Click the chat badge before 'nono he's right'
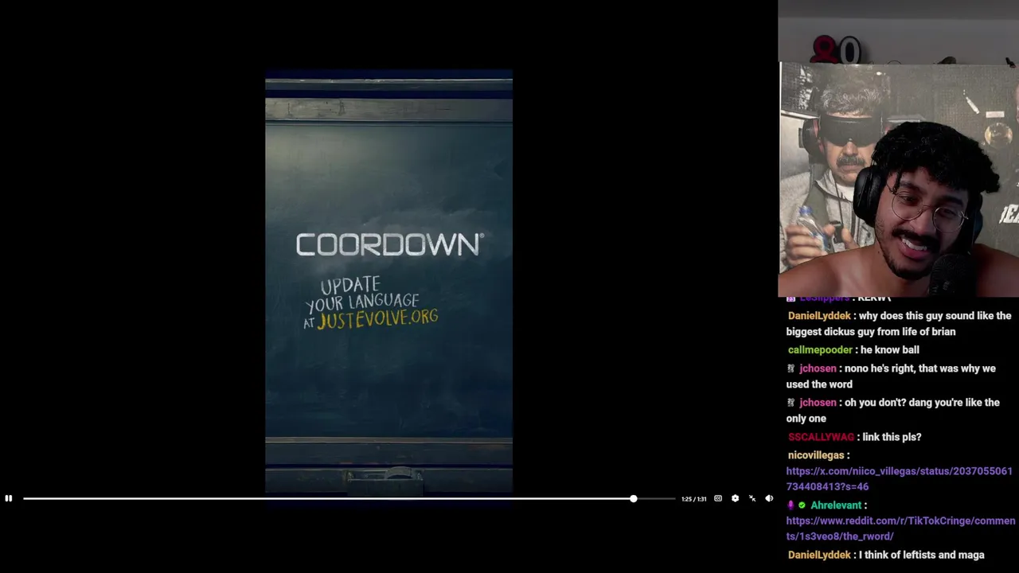This screenshot has width=1019, height=573. [791, 368]
